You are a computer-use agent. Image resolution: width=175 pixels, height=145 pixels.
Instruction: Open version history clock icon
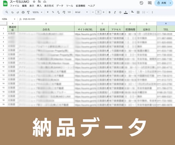(142, 3)
